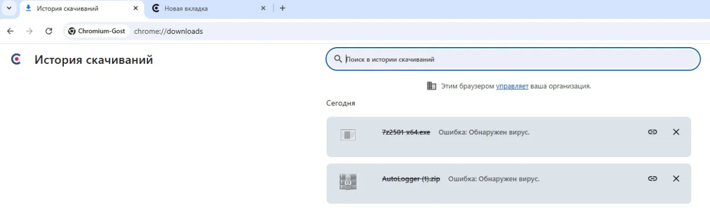Image resolution: width=710 pixels, height=208 pixels.
Task: Copy the download link for 7z2501-x64.exe
Action: tap(652, 132)
